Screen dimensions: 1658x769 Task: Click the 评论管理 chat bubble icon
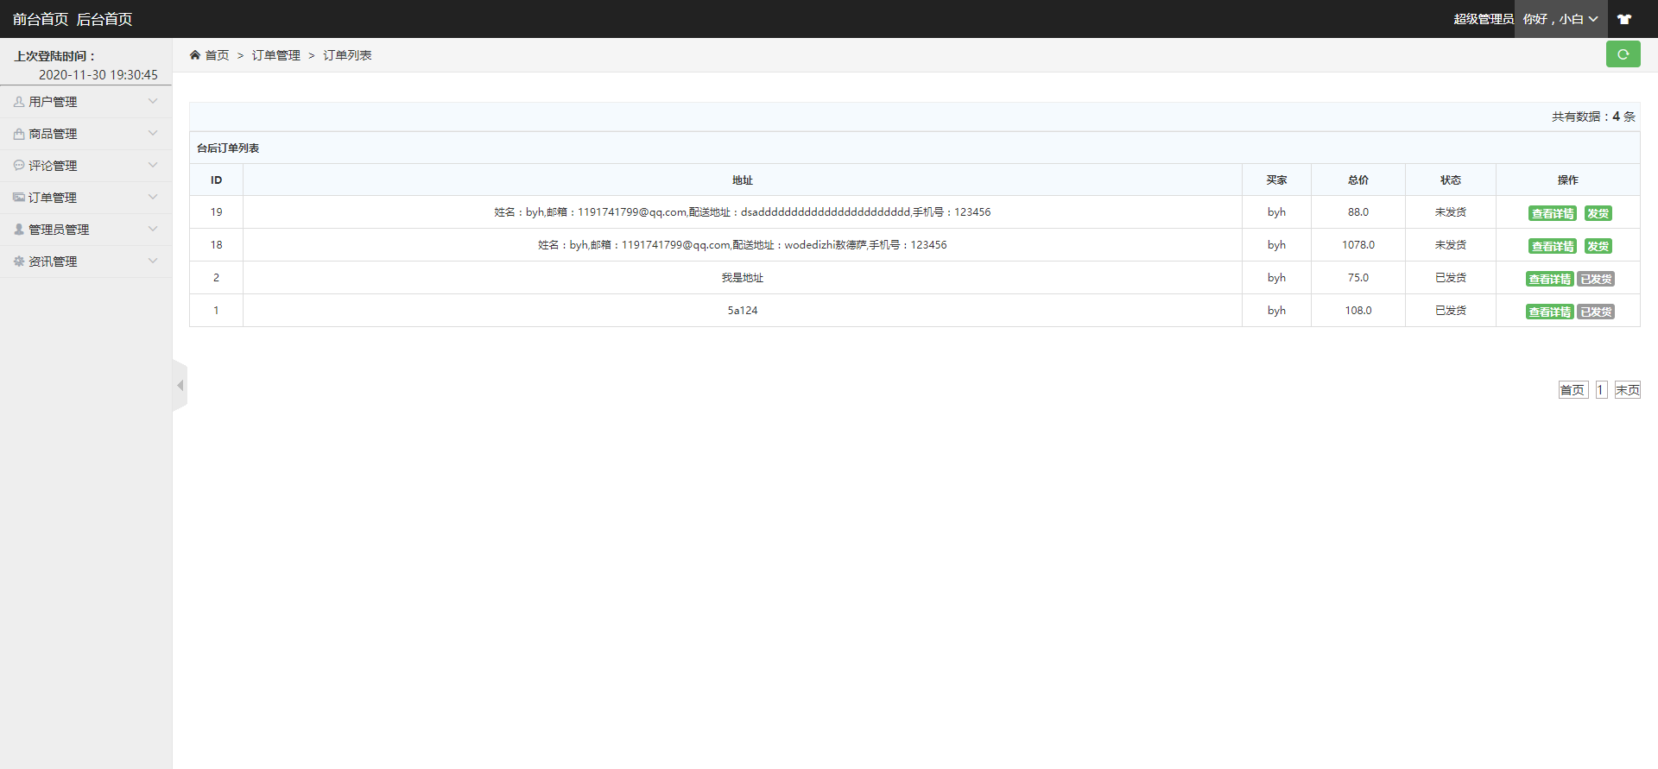pos(19,165)
